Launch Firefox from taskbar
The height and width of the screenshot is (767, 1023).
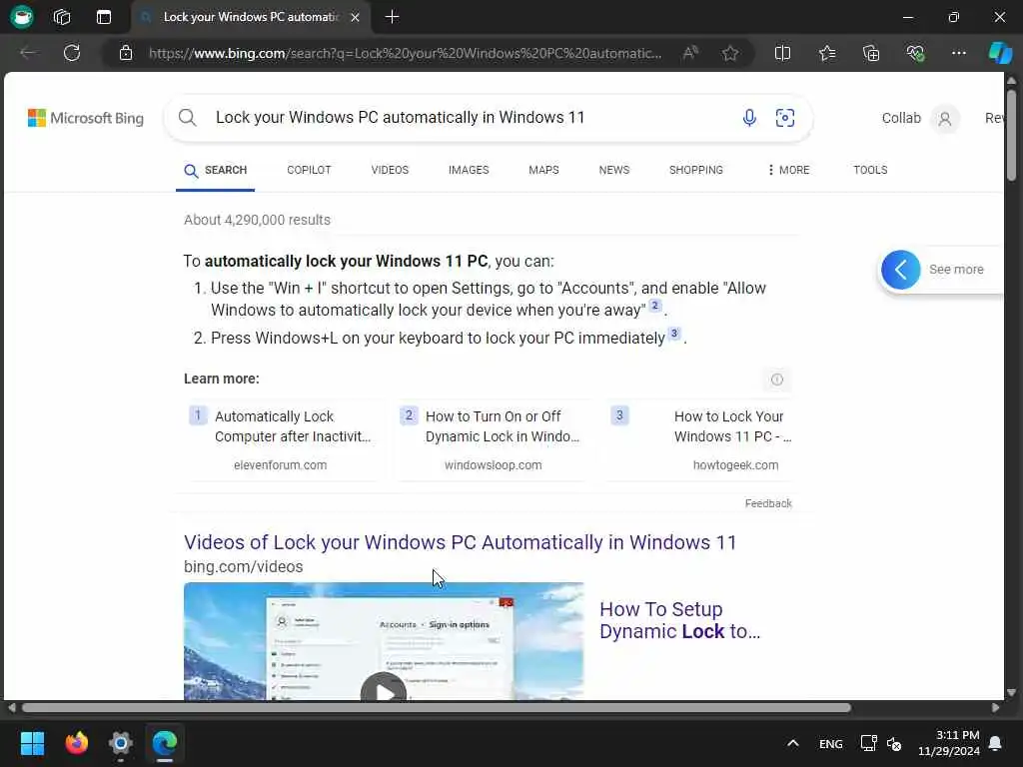77,743
